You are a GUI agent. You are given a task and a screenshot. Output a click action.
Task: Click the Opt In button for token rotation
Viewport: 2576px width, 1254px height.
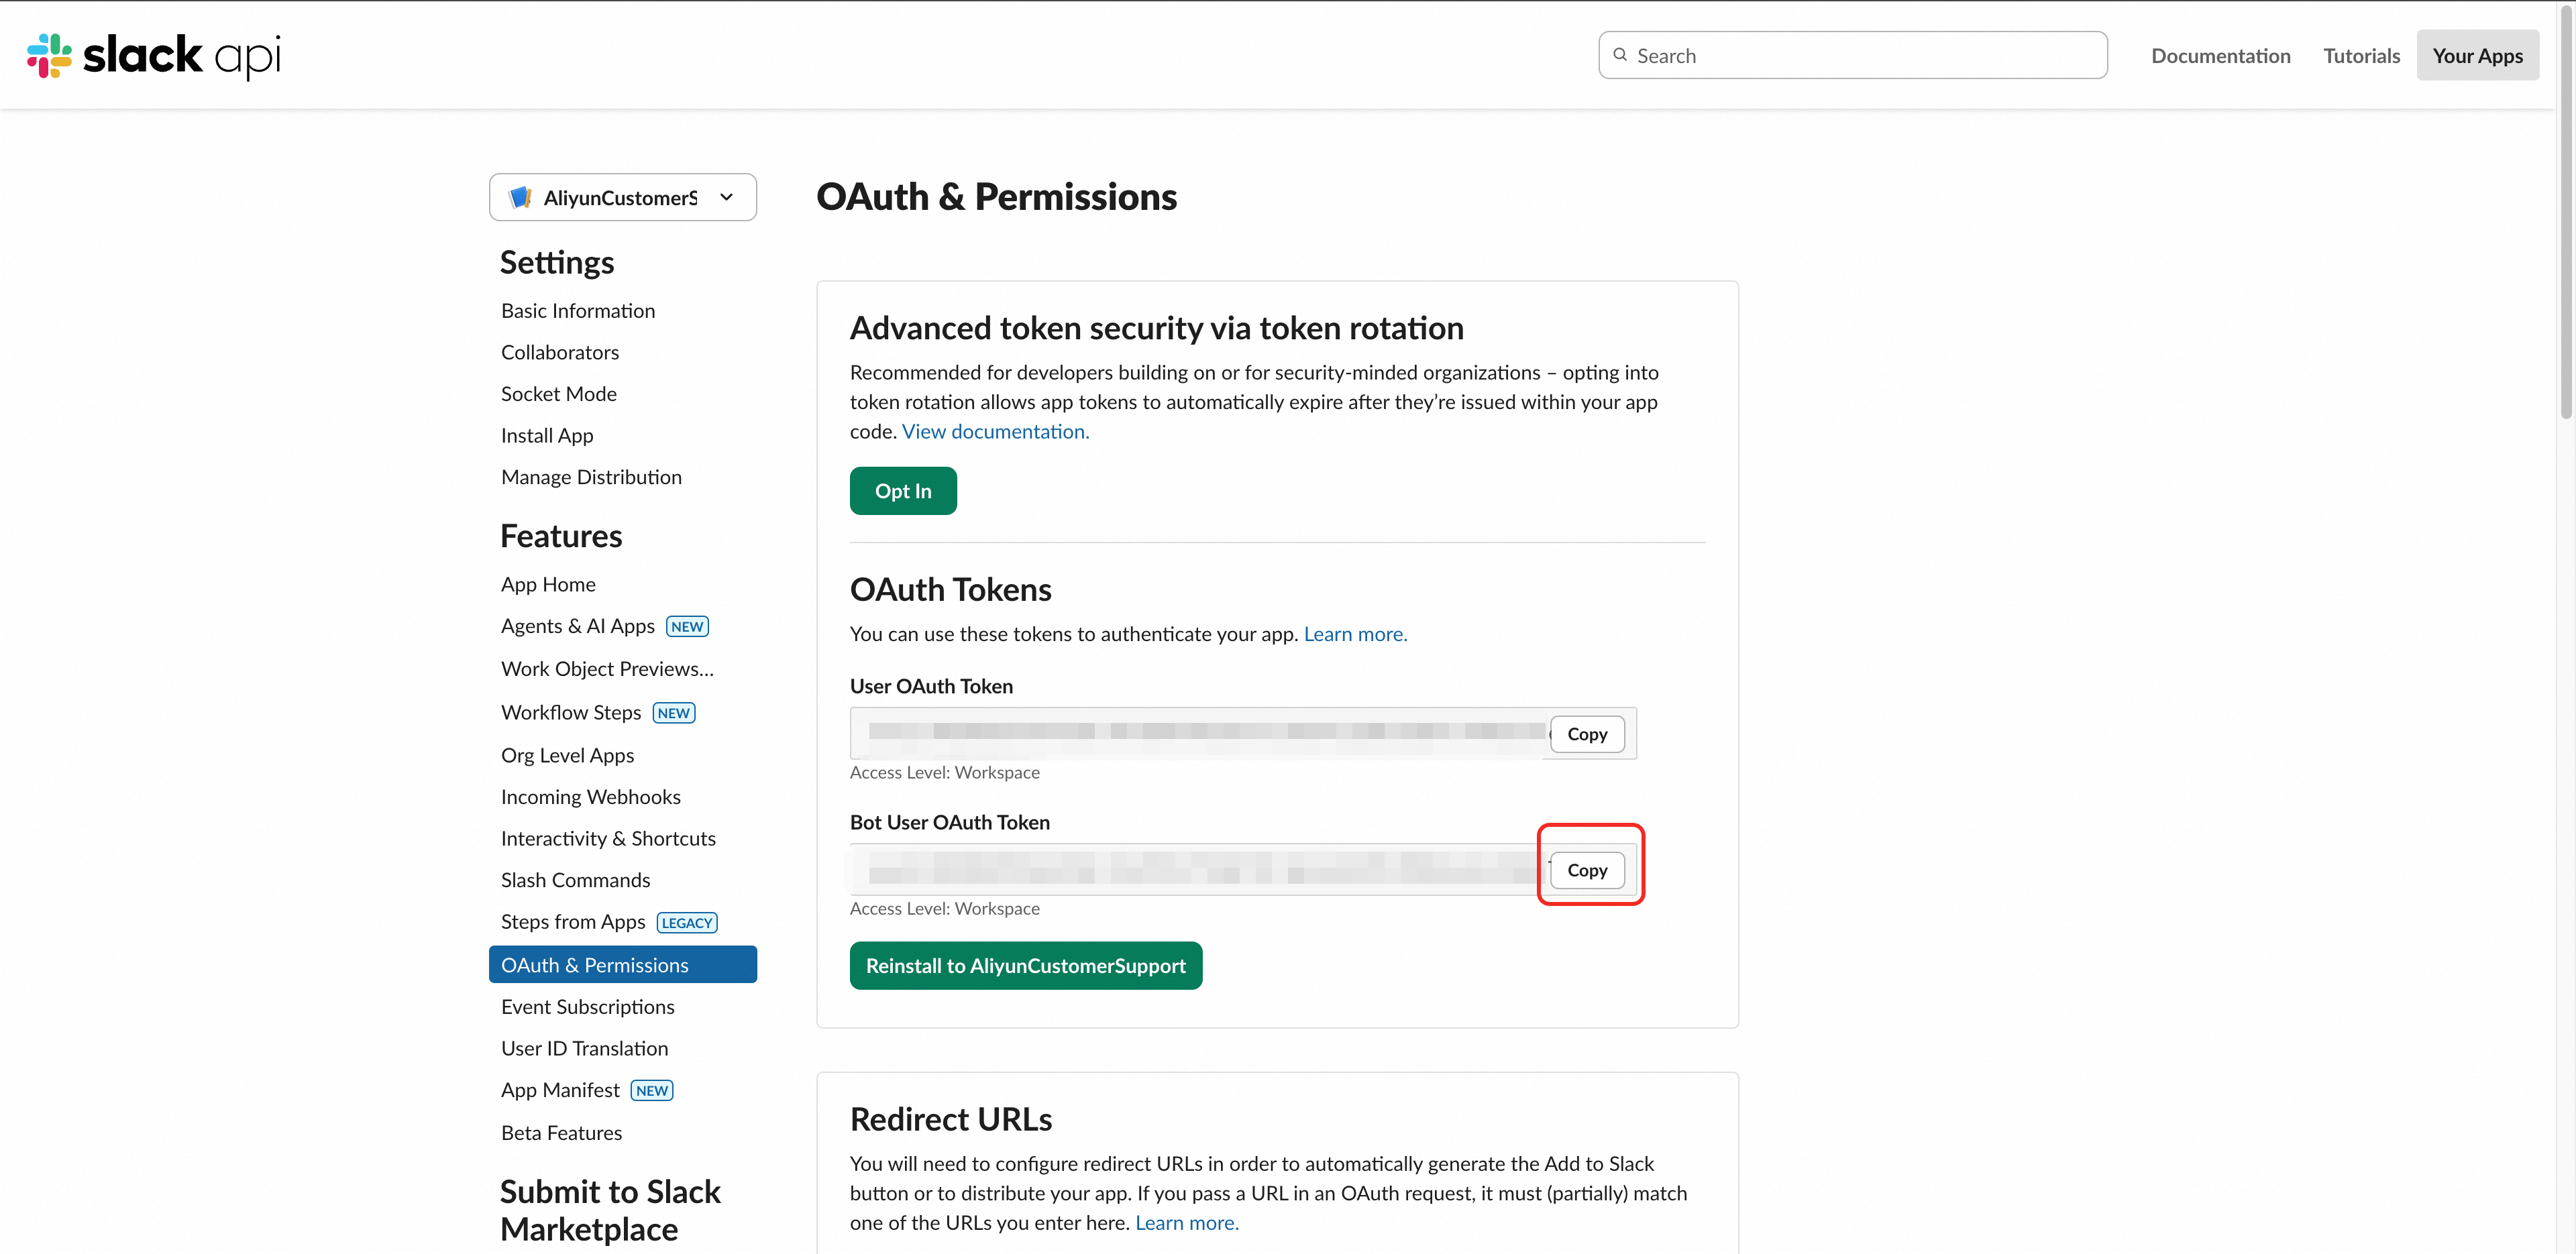coord(902,490)
